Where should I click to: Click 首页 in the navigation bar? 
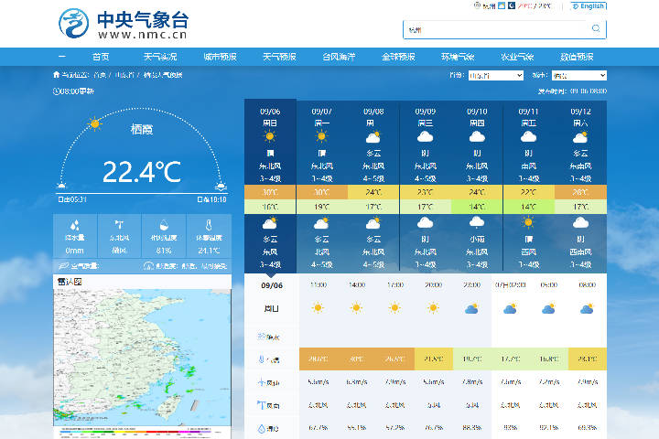[x=101, y=57]
